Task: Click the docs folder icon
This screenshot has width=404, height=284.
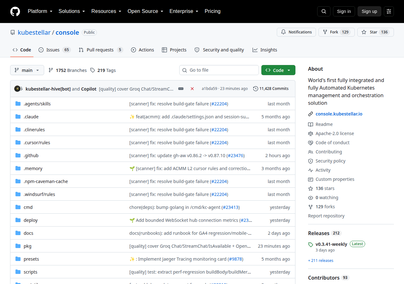Action: click(x=18, y=233)
